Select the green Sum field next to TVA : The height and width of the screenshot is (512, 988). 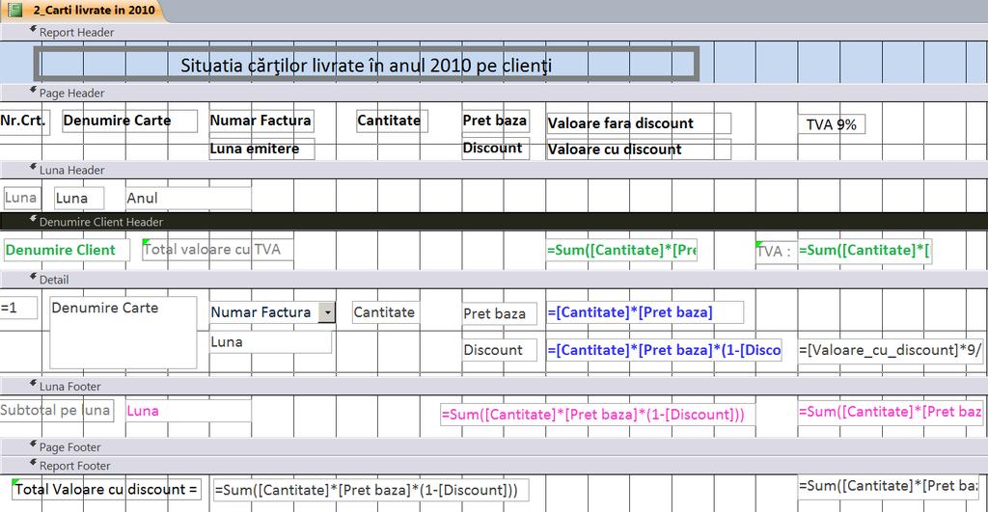click(x=864, y=251)
